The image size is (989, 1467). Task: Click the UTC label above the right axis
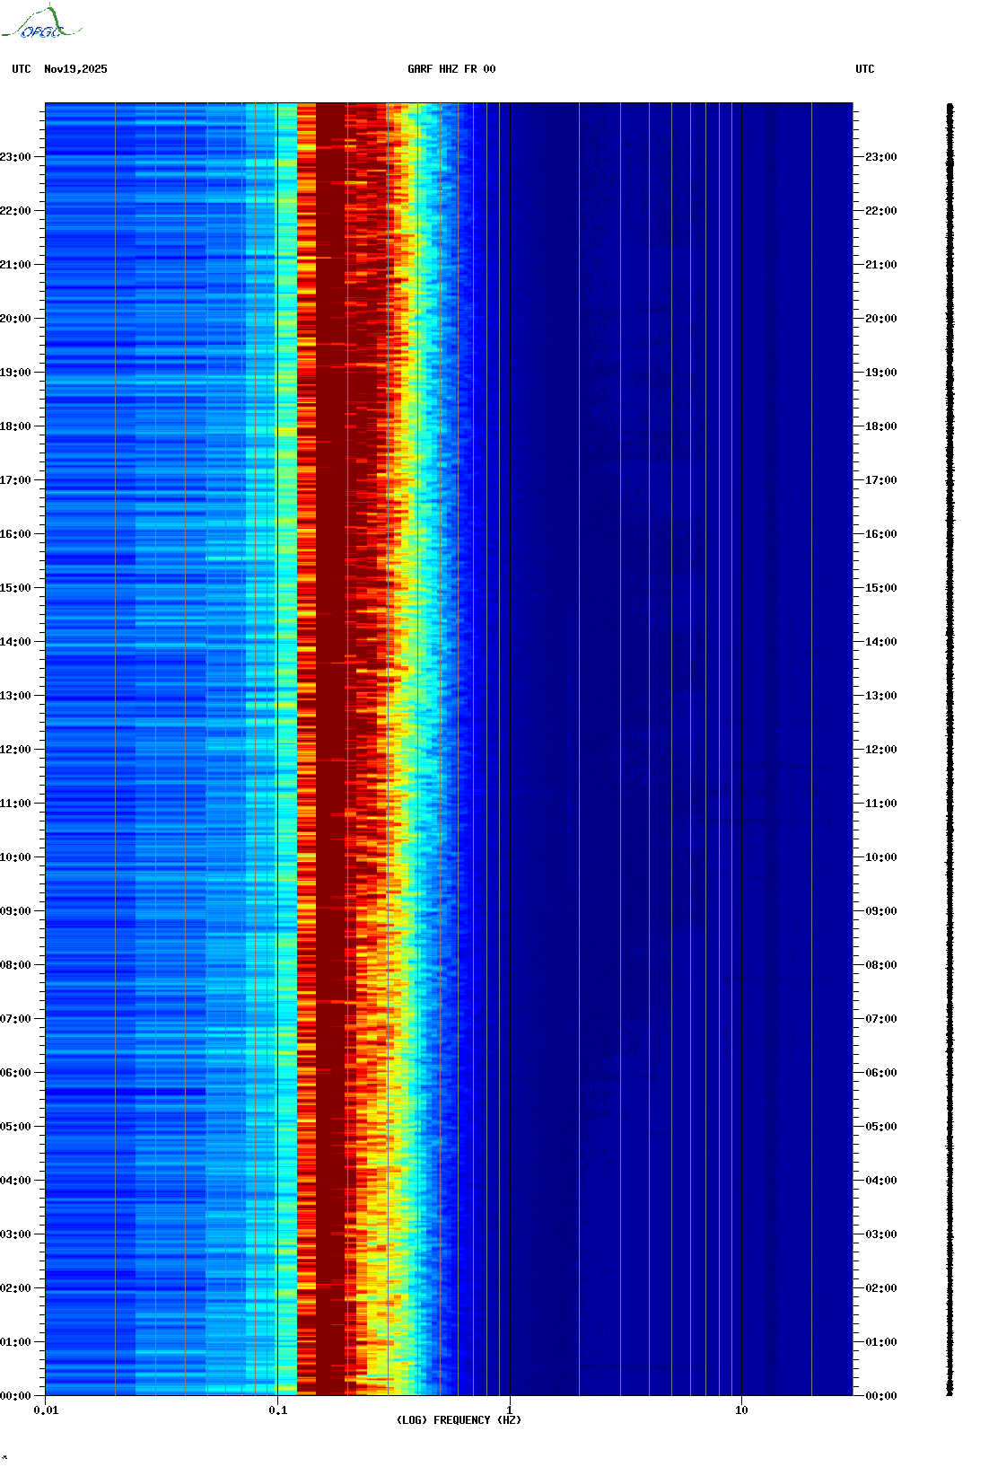864,69
